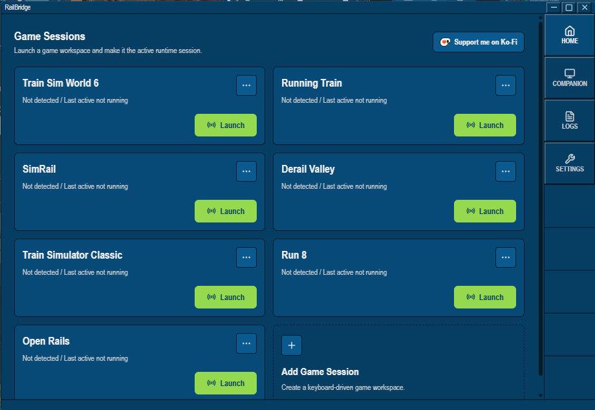Image resolution: width=595 pixels, height=410 pixels.
Task: Select Train Sim World 6 title text
Action: pyautogui.click(x=60, y=83)
